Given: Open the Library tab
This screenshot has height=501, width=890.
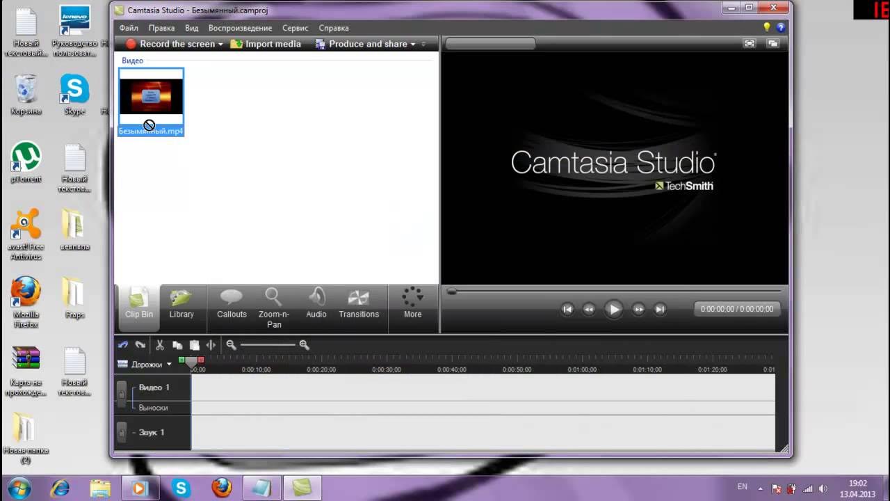Looking at the screenshot, I should (x=181, y=304).
